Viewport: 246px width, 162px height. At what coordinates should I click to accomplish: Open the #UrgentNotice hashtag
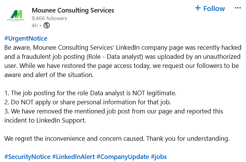[x=26, y=38]
